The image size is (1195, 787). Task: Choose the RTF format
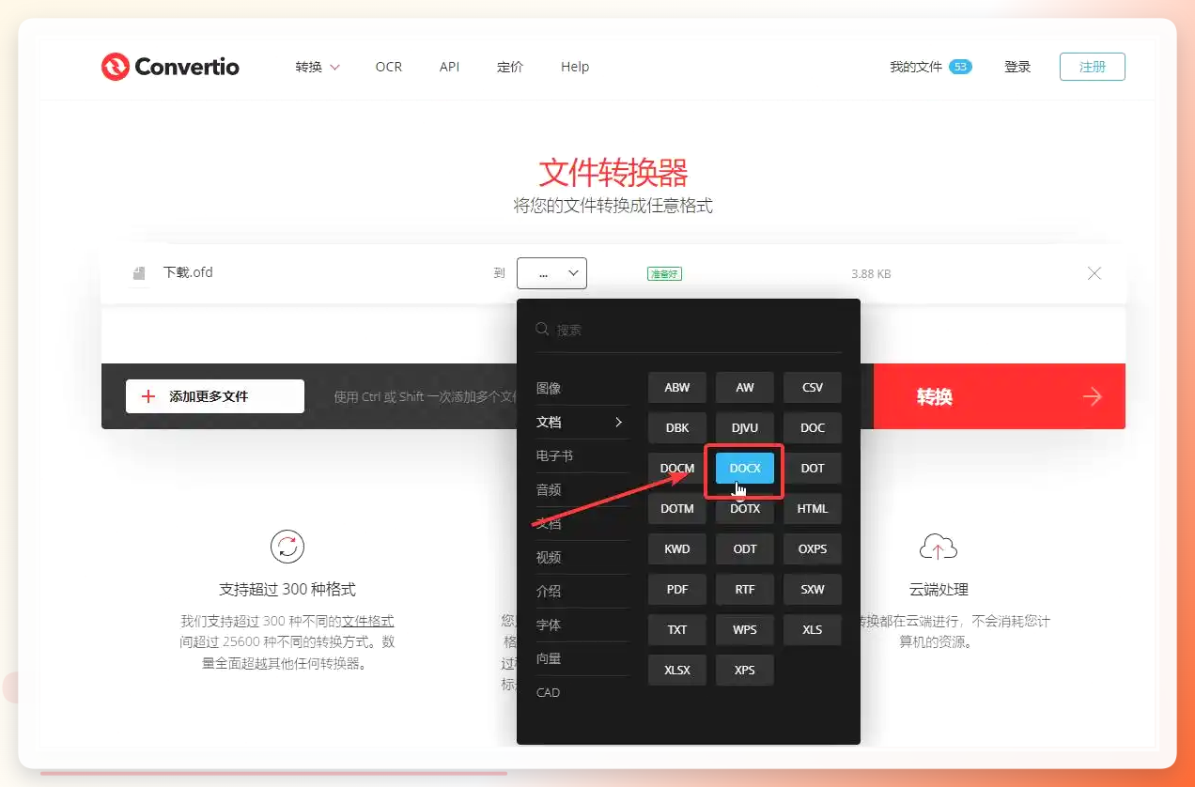745,589
